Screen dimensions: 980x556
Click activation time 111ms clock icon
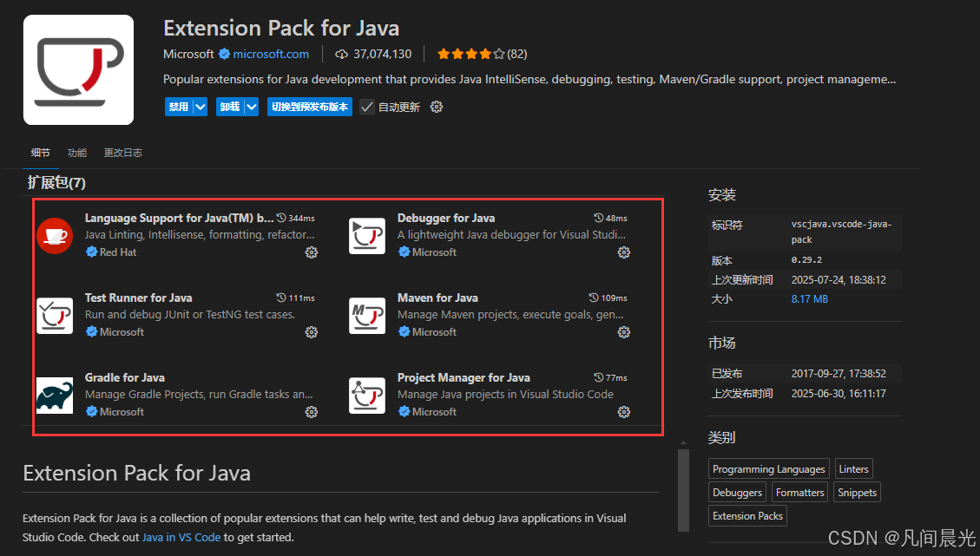[281, 298]
